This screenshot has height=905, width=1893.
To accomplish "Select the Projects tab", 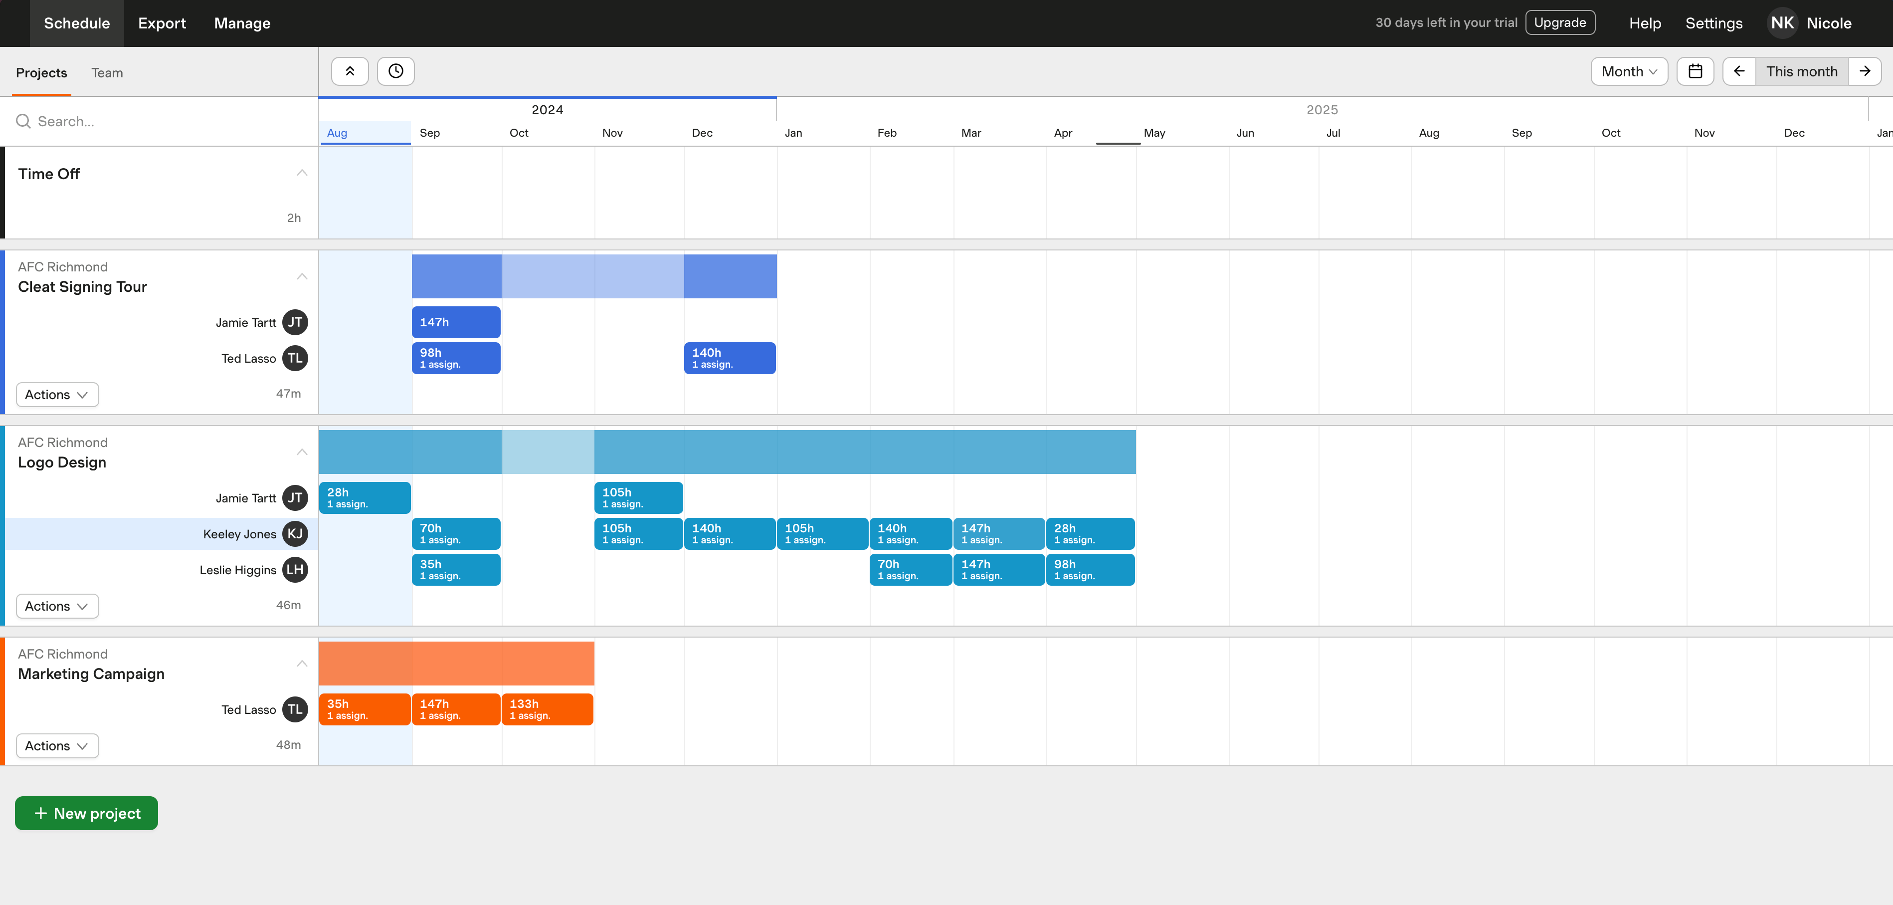I will (x=41, y=72).
